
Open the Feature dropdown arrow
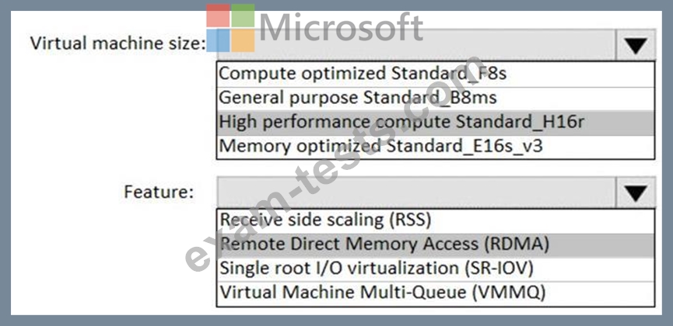click(x=636, y=192)
